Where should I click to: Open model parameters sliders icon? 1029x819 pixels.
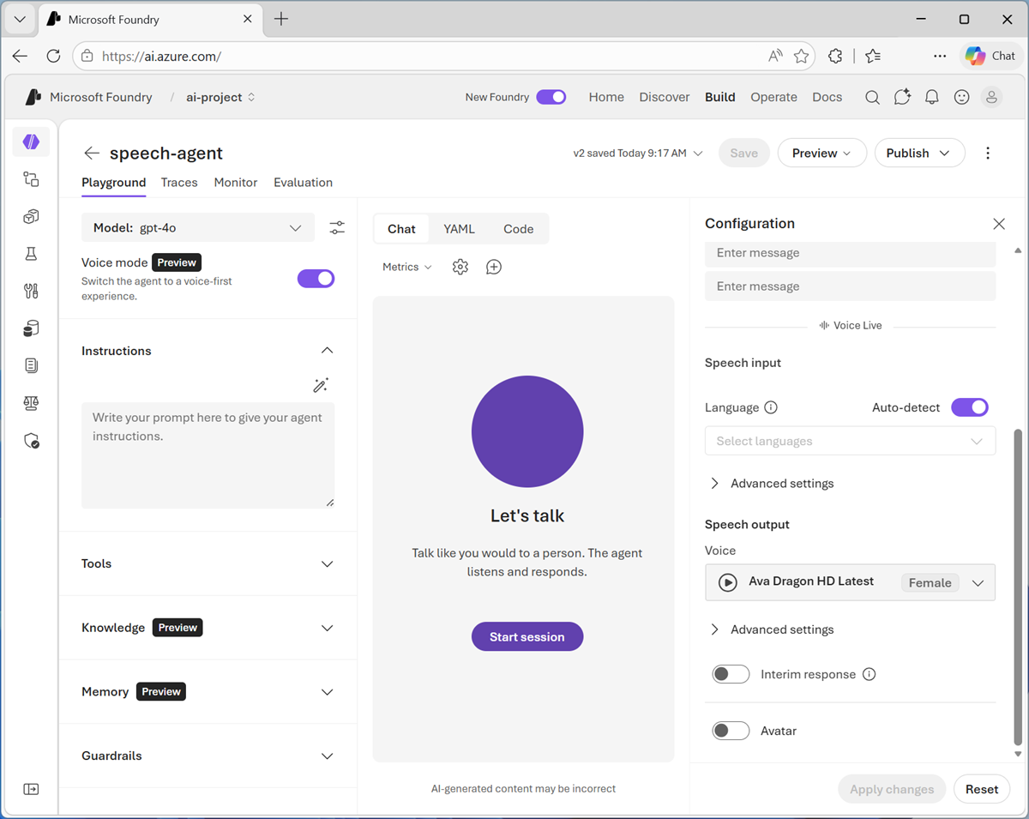point(337,228)
